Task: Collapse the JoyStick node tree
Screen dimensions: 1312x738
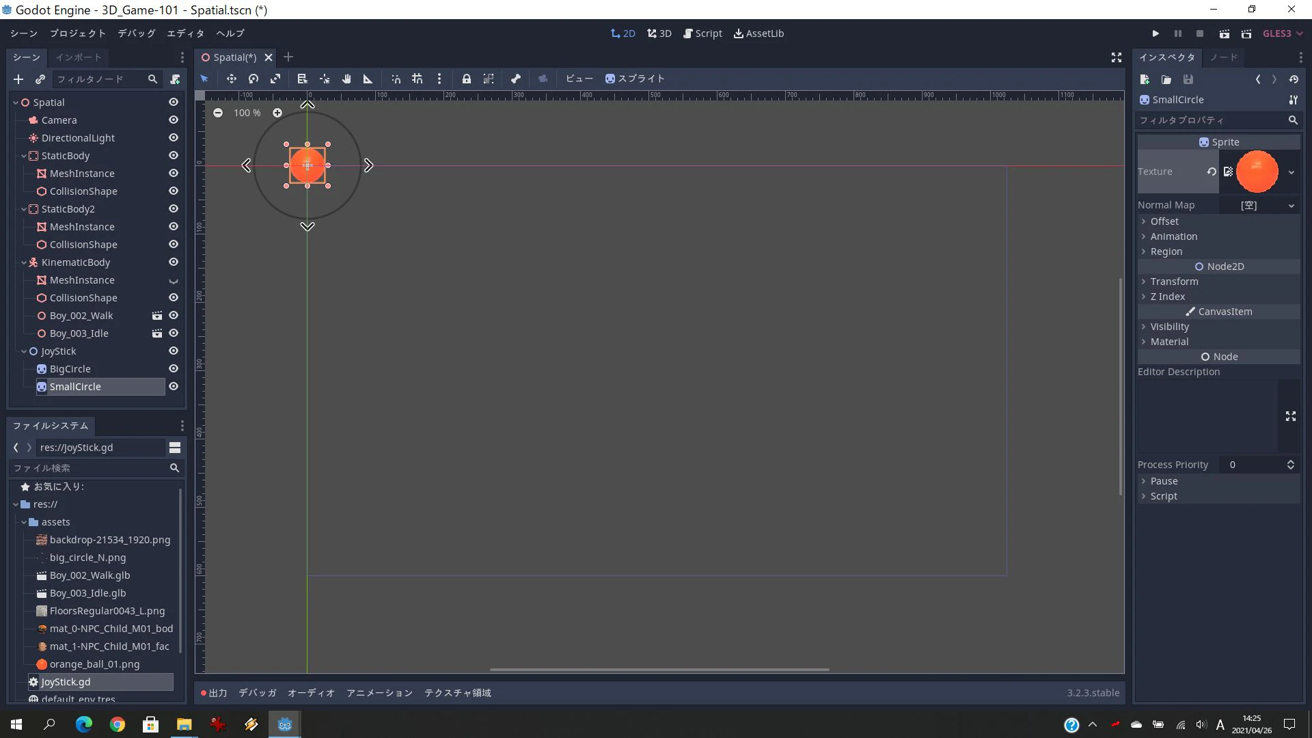Action: click(24, 351)
